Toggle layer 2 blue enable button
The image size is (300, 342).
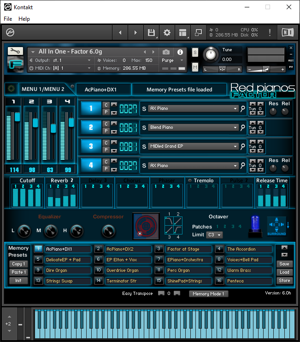pyautogui.click(x=91, y=127)
